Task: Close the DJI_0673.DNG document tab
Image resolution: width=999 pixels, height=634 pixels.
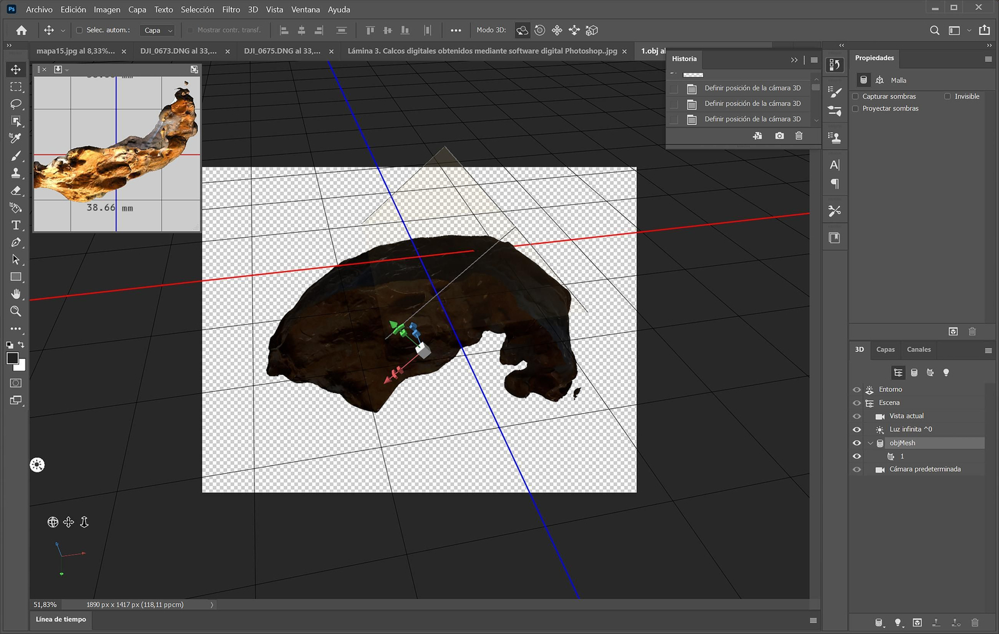Action: (x=227, y=52)
